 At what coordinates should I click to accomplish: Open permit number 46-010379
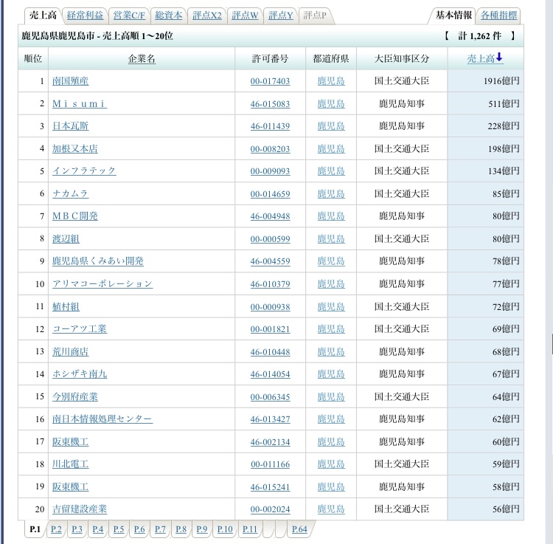tap(270, 284)
